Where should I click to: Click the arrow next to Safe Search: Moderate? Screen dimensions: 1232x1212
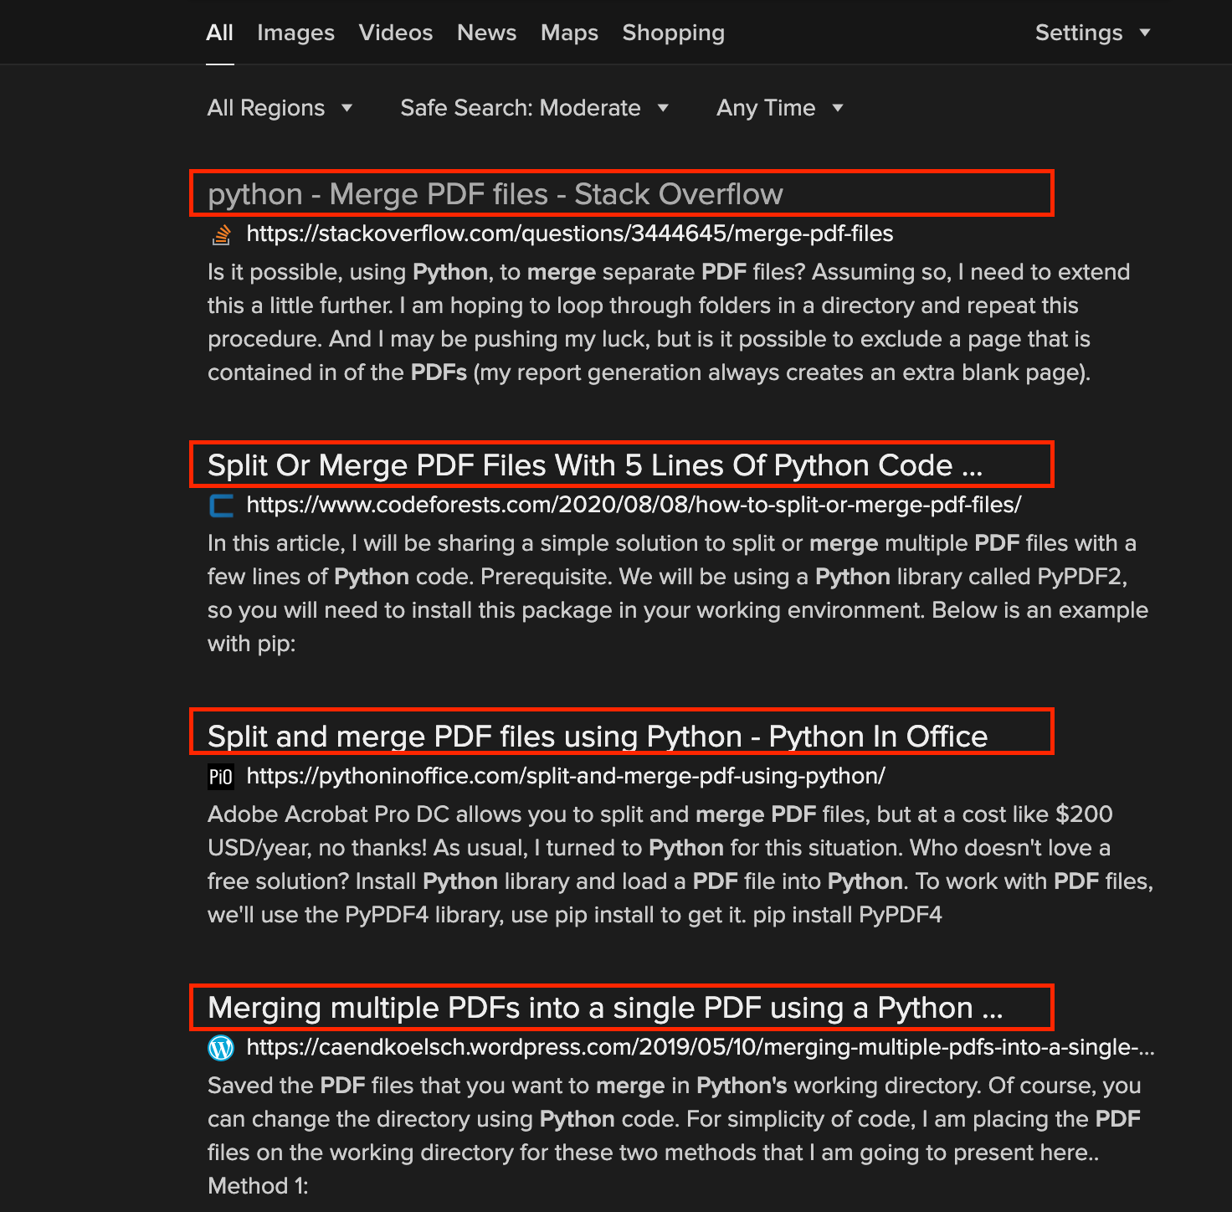click(x=663, y=108)
